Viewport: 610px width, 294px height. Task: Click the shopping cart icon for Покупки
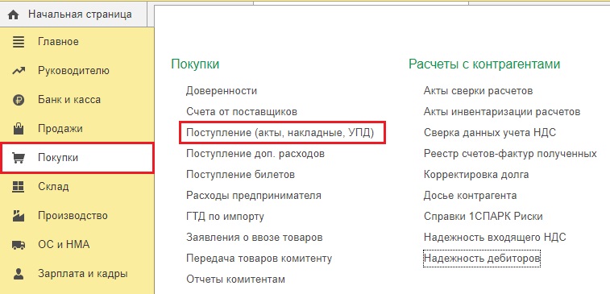(19, 158)
